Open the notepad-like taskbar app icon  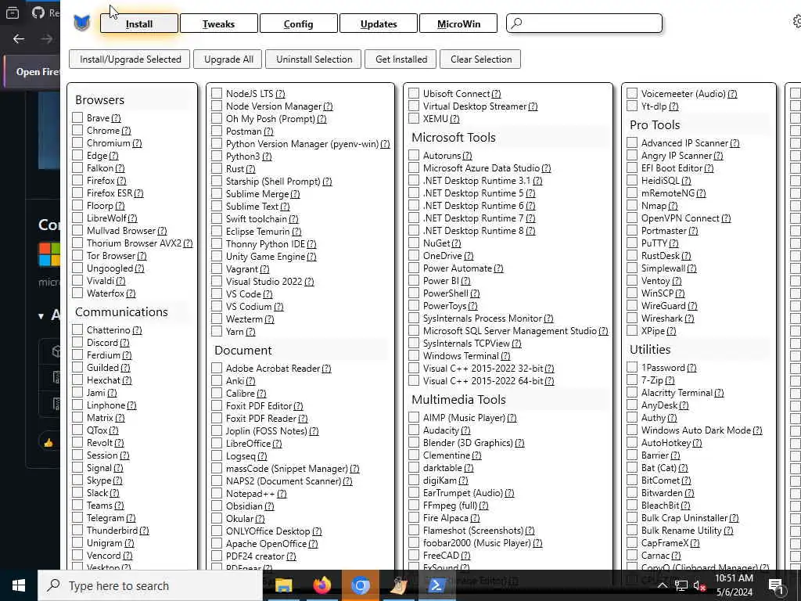(x=398, y=585)
